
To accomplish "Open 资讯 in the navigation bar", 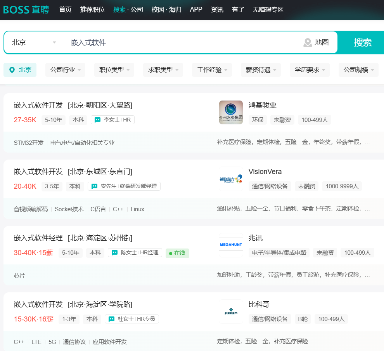I will coord(217,10).
